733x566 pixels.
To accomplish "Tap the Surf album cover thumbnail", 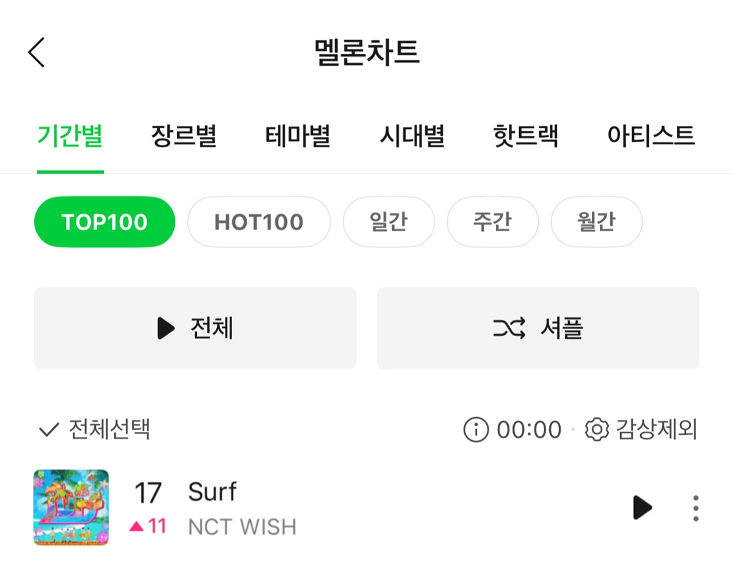I will (71, 507).
